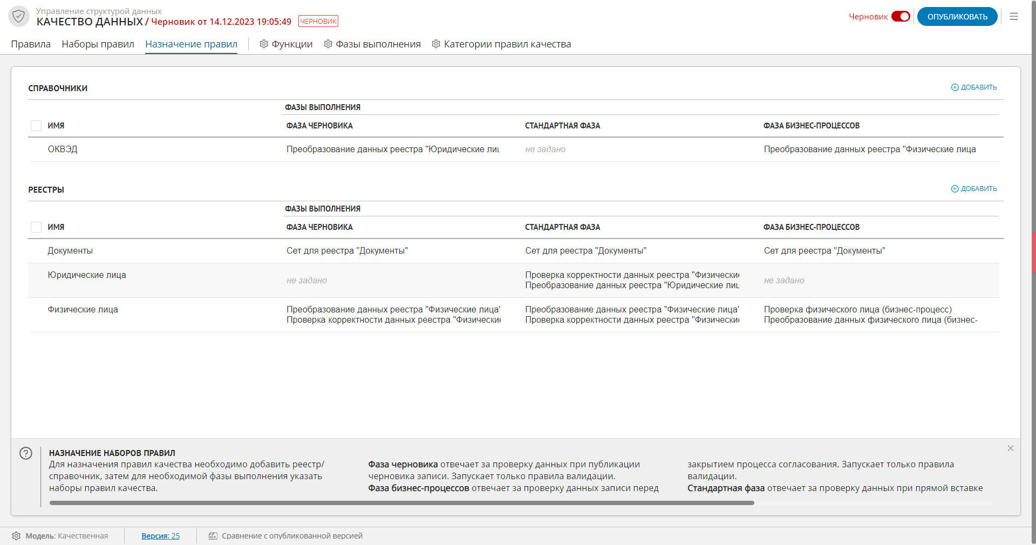Close the rule set assignment hint panel
The width and height of the screenshot is (1036, 545).
[x=1011, y=448]
